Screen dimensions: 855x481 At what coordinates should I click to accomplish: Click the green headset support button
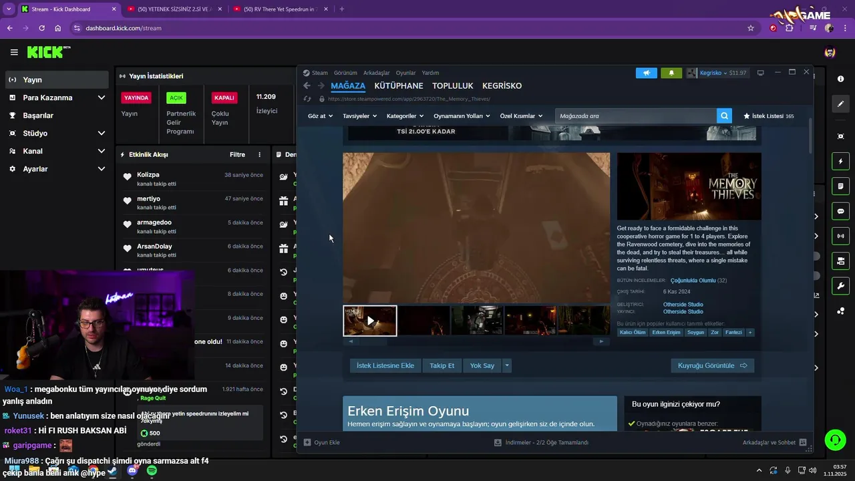[835, 440]
